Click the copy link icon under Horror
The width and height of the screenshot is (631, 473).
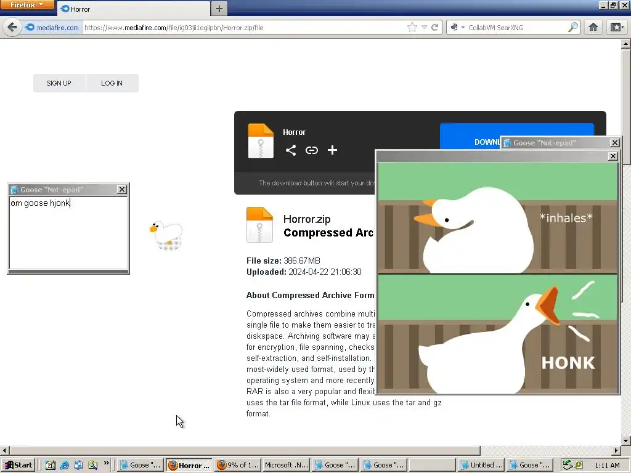[311, 150]
